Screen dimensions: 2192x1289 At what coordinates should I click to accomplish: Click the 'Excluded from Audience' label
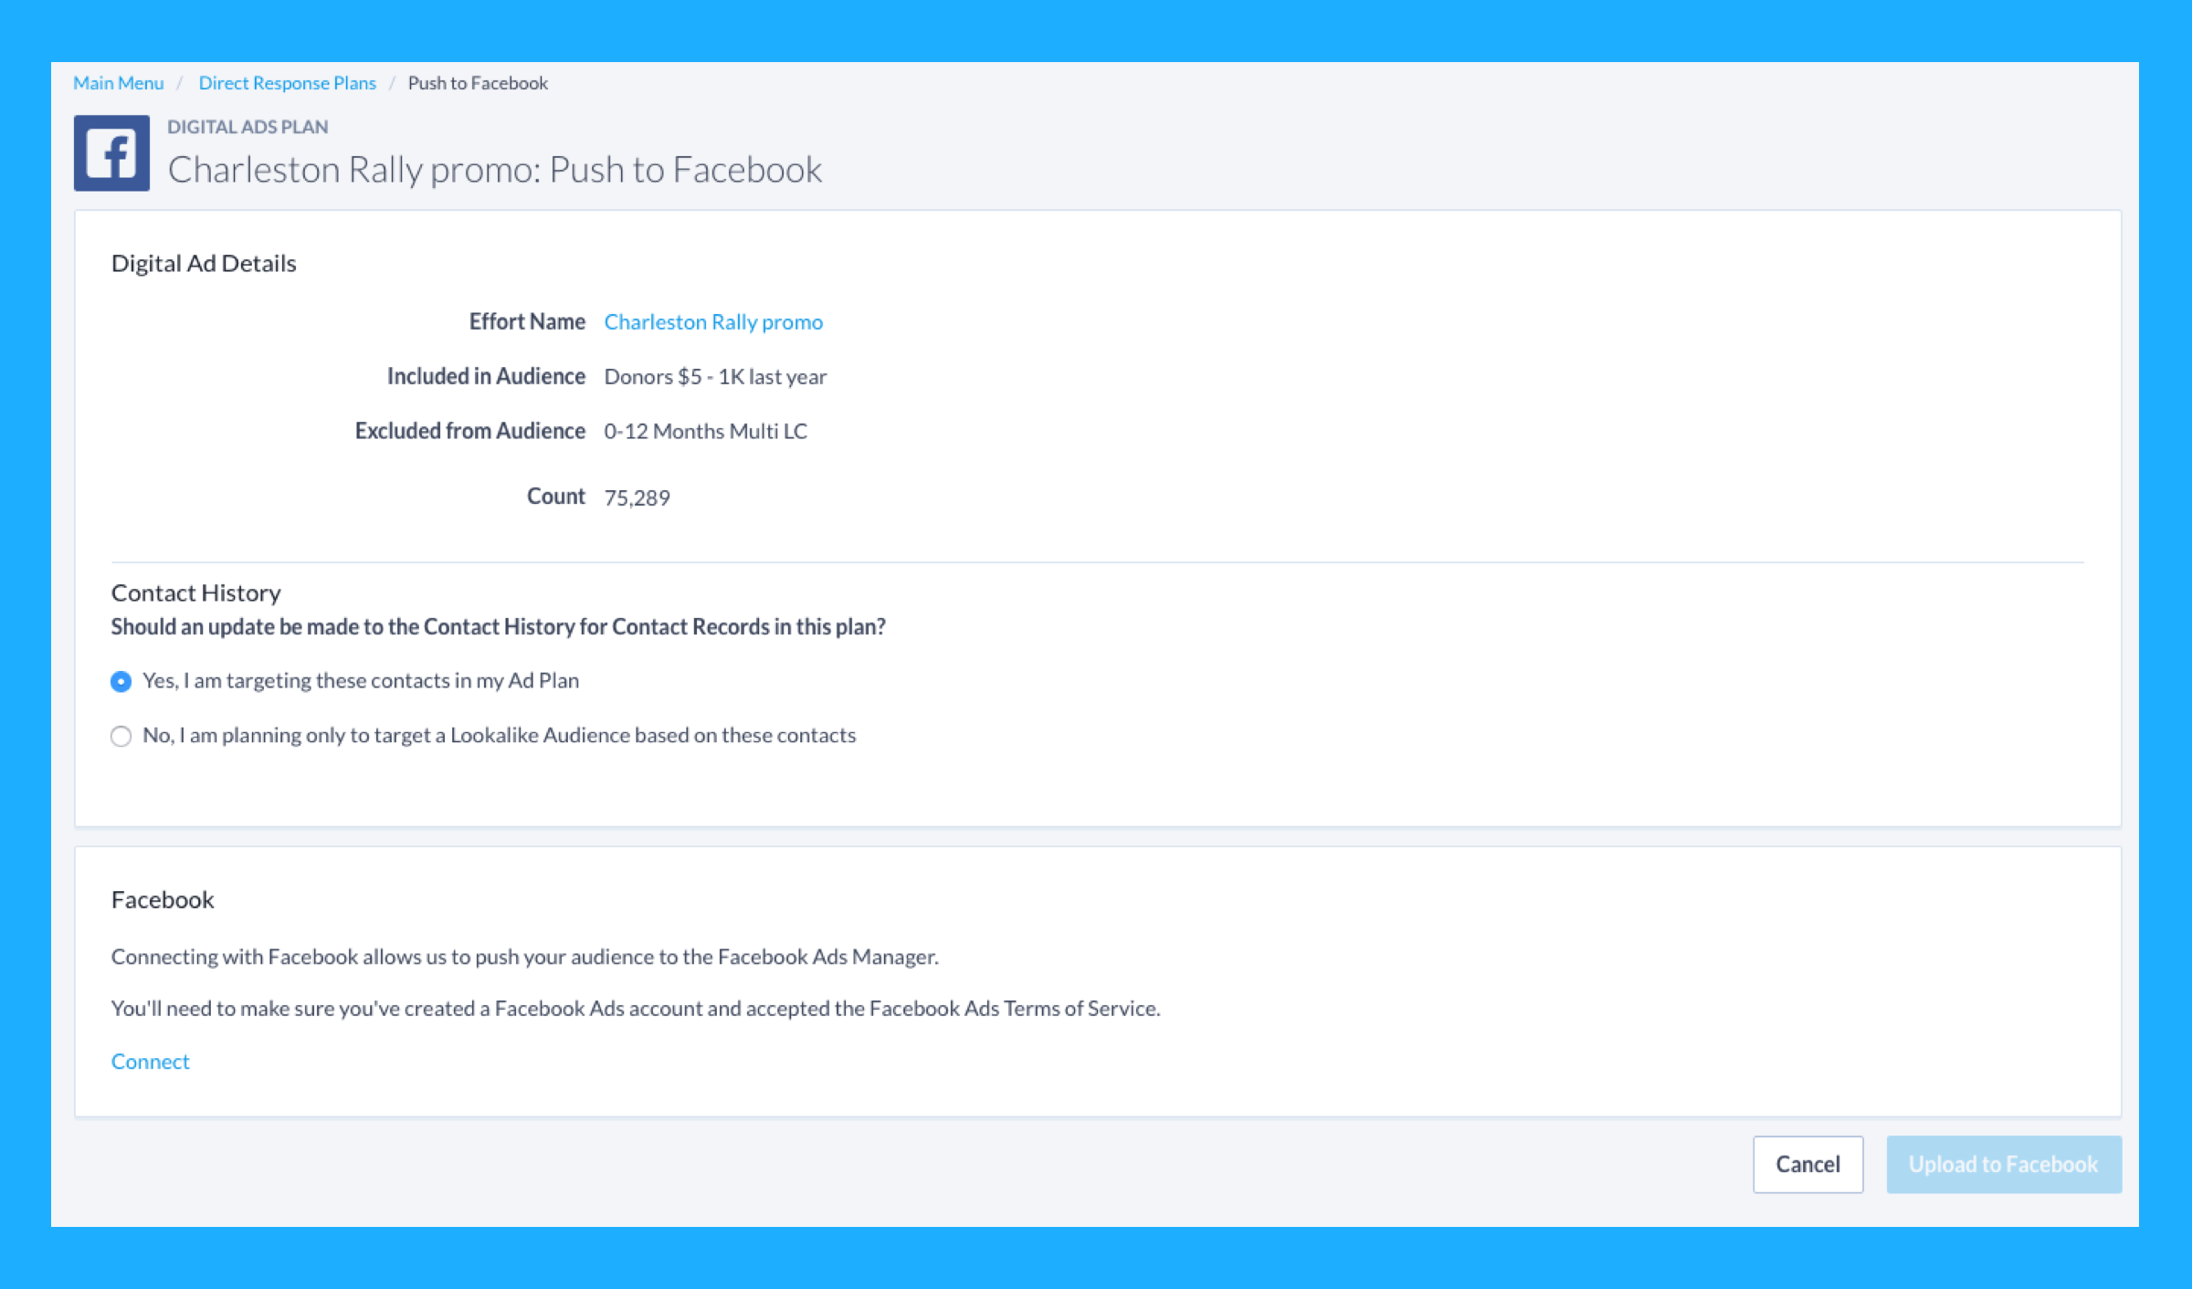(x=469, y=431)
